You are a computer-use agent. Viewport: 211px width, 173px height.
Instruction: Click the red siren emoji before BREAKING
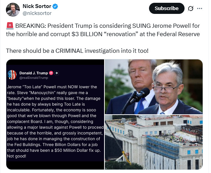[x=10, y=26]
